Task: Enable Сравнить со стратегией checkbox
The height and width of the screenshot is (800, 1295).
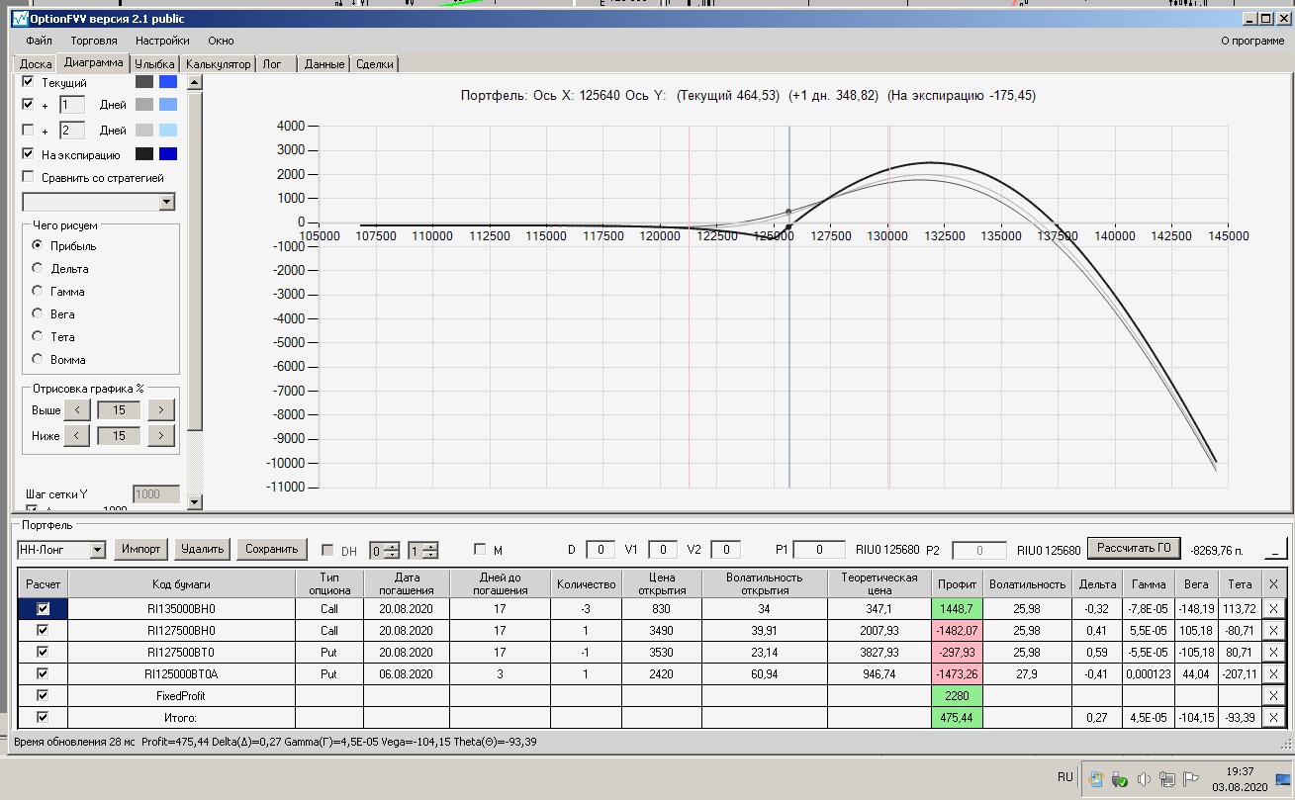Action: pyautogui.click(x=28, y=178)
